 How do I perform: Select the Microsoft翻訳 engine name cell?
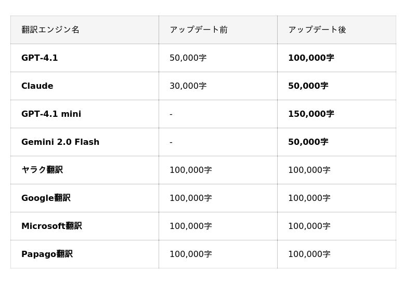pos(51,226)
